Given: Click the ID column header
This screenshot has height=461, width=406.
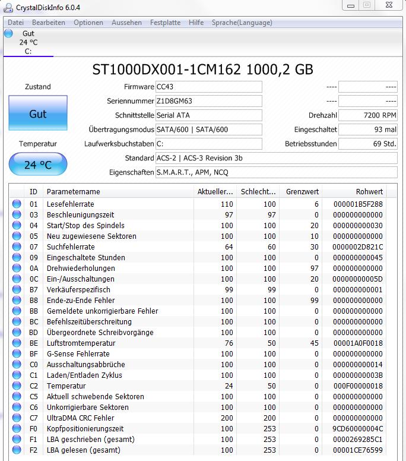Looking at the screenshot, I should [x=33, y=192].
